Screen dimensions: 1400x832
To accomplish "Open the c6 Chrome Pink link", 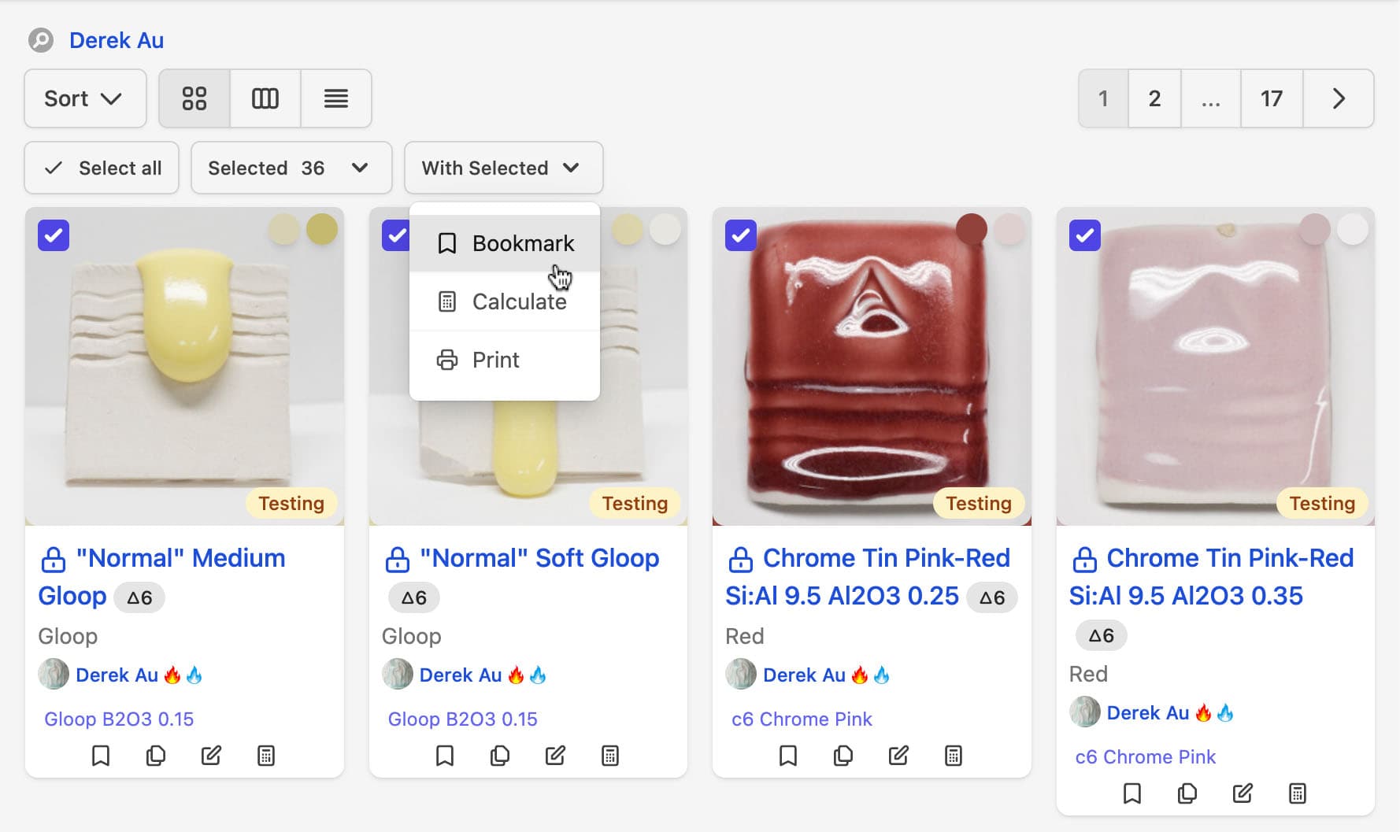I will point(800,719).
